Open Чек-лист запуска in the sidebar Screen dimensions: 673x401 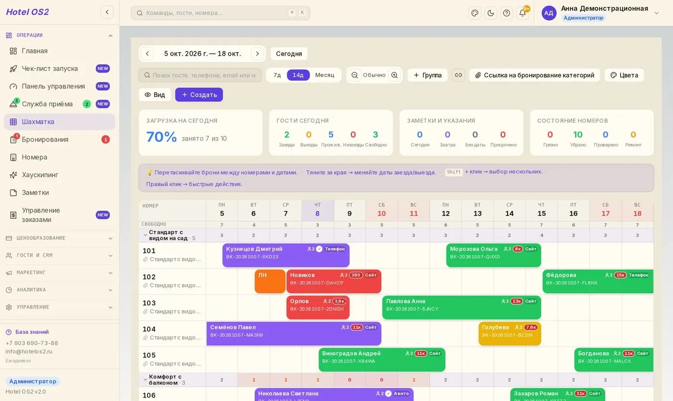coord(60,69)
